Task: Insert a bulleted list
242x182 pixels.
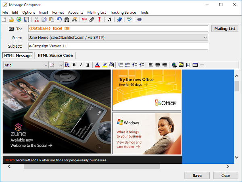Action: [x=127, y=65]
